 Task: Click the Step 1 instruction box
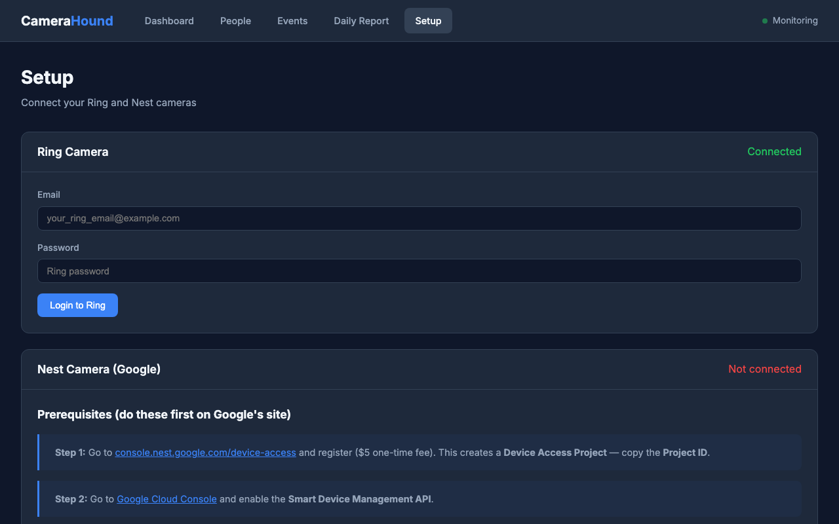(x=419, y=452)
